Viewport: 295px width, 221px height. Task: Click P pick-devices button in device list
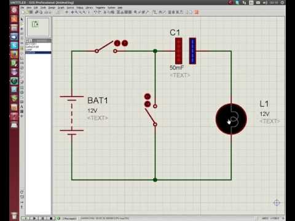(27, 41)
